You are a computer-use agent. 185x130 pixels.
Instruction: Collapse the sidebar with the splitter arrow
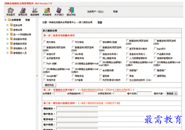click(37, 76)
